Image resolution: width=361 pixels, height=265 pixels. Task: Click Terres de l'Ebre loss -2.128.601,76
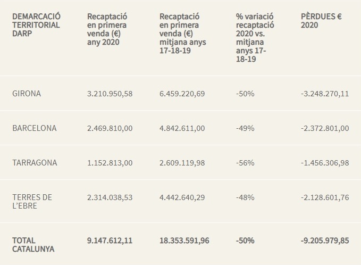[324, 197]
